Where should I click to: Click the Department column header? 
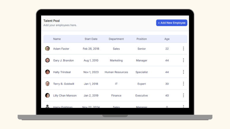[x=116, y=39]
